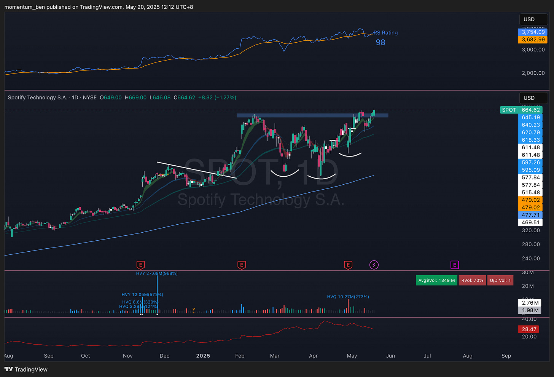Image resolution: width=554 pixels, height=377 pixels.
Task: Click the RS Rating value 98
Action: (380, 42)
